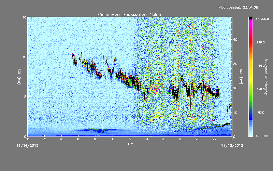273x171 pixels.
Task: Click the start date "11/14/2012"
Action: 27,145
